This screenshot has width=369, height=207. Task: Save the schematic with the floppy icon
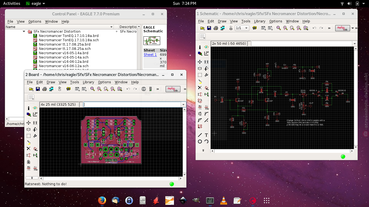click(209, 28)
